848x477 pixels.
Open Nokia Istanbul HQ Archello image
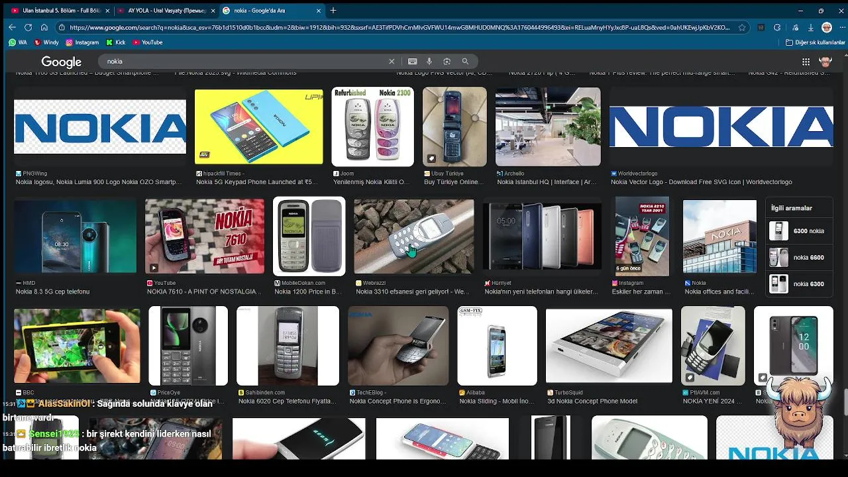548,127
